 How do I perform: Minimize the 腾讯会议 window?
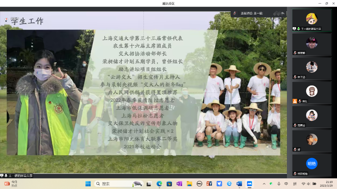tap(320, 3)
